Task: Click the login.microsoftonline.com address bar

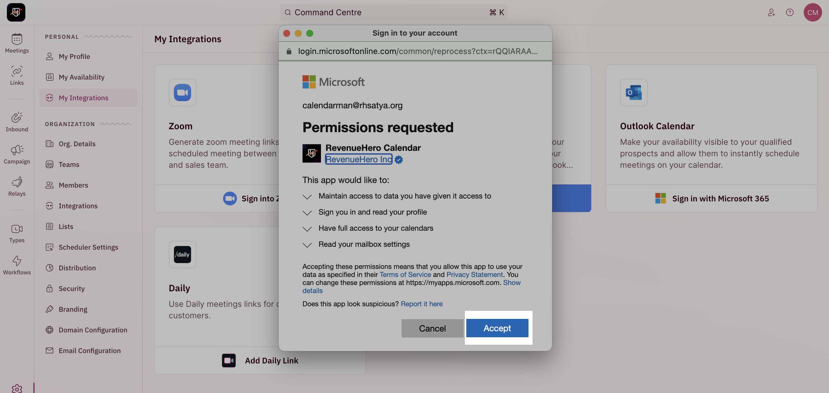Action: click(x=415, y=51)
